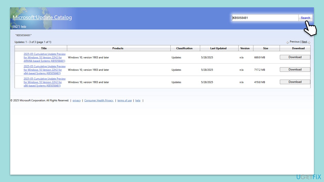The height and width of the screenshot is (182, 324).
Task: Click the previous page arrow icon
Action: click(x=288, y=42)
